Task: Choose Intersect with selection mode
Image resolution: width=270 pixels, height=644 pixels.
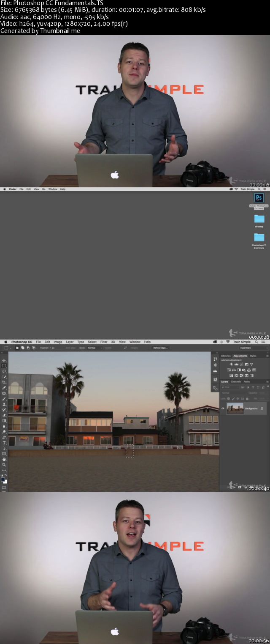Action: pos(33,348)
